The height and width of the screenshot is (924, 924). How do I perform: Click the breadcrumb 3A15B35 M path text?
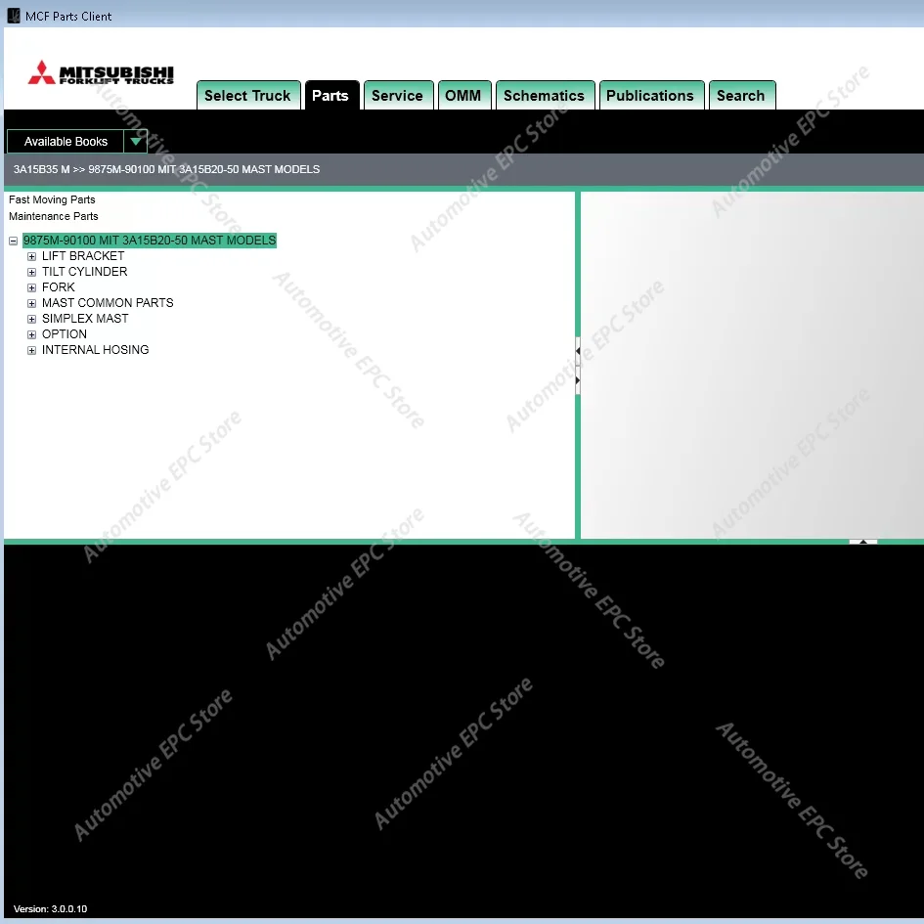(167, 169)
